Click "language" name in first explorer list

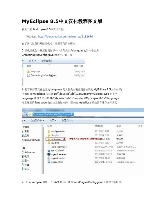click(35, 71)
